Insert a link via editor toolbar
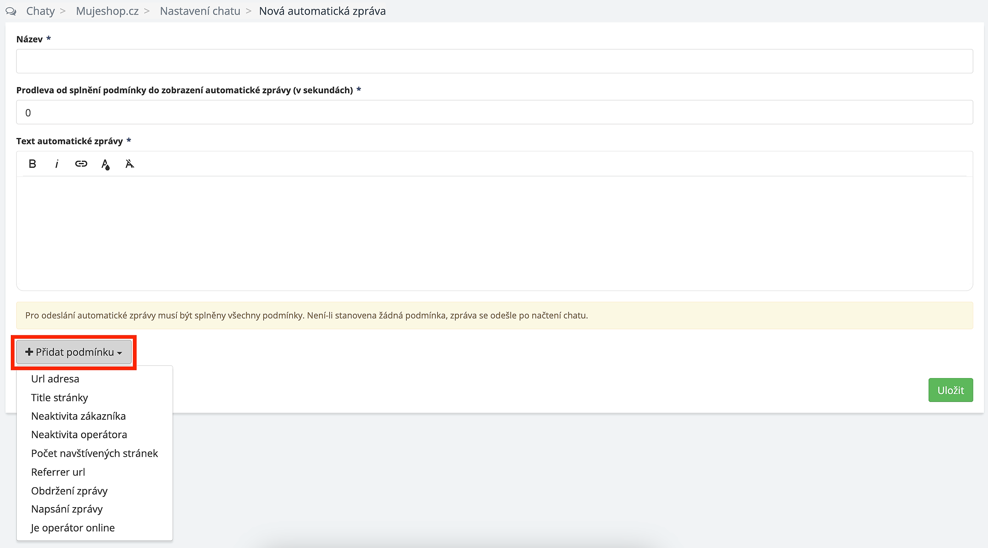 tap(81, 164)
